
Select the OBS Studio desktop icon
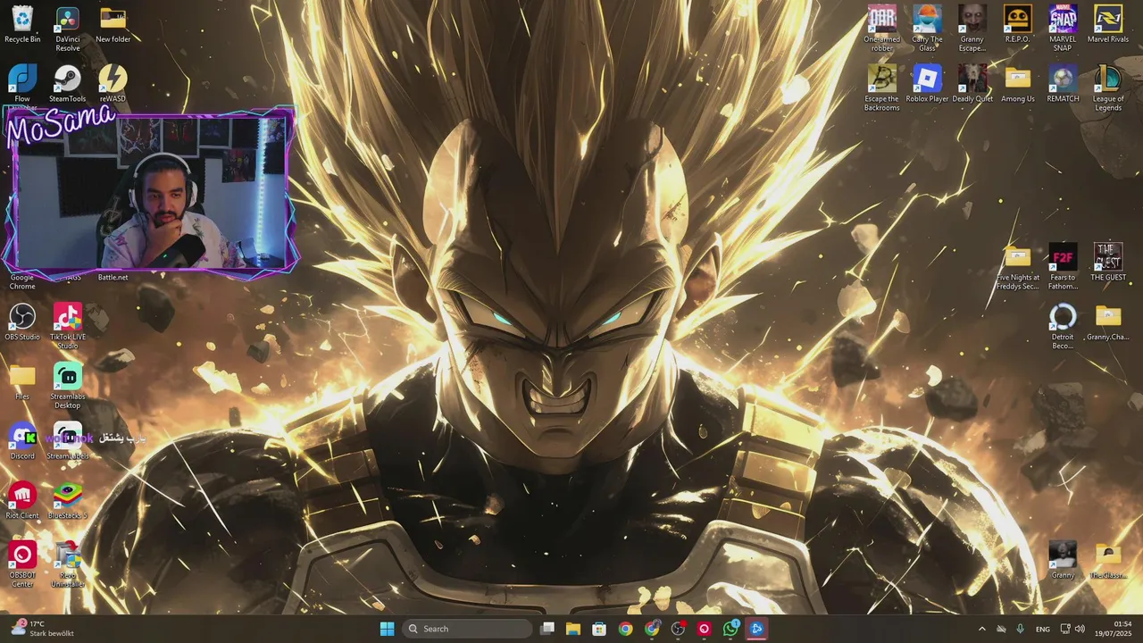coord(22,322)
